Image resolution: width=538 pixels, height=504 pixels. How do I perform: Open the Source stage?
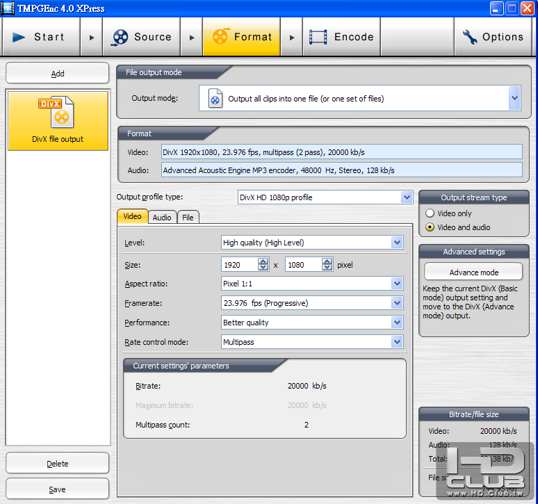click(x=141, y=37)
